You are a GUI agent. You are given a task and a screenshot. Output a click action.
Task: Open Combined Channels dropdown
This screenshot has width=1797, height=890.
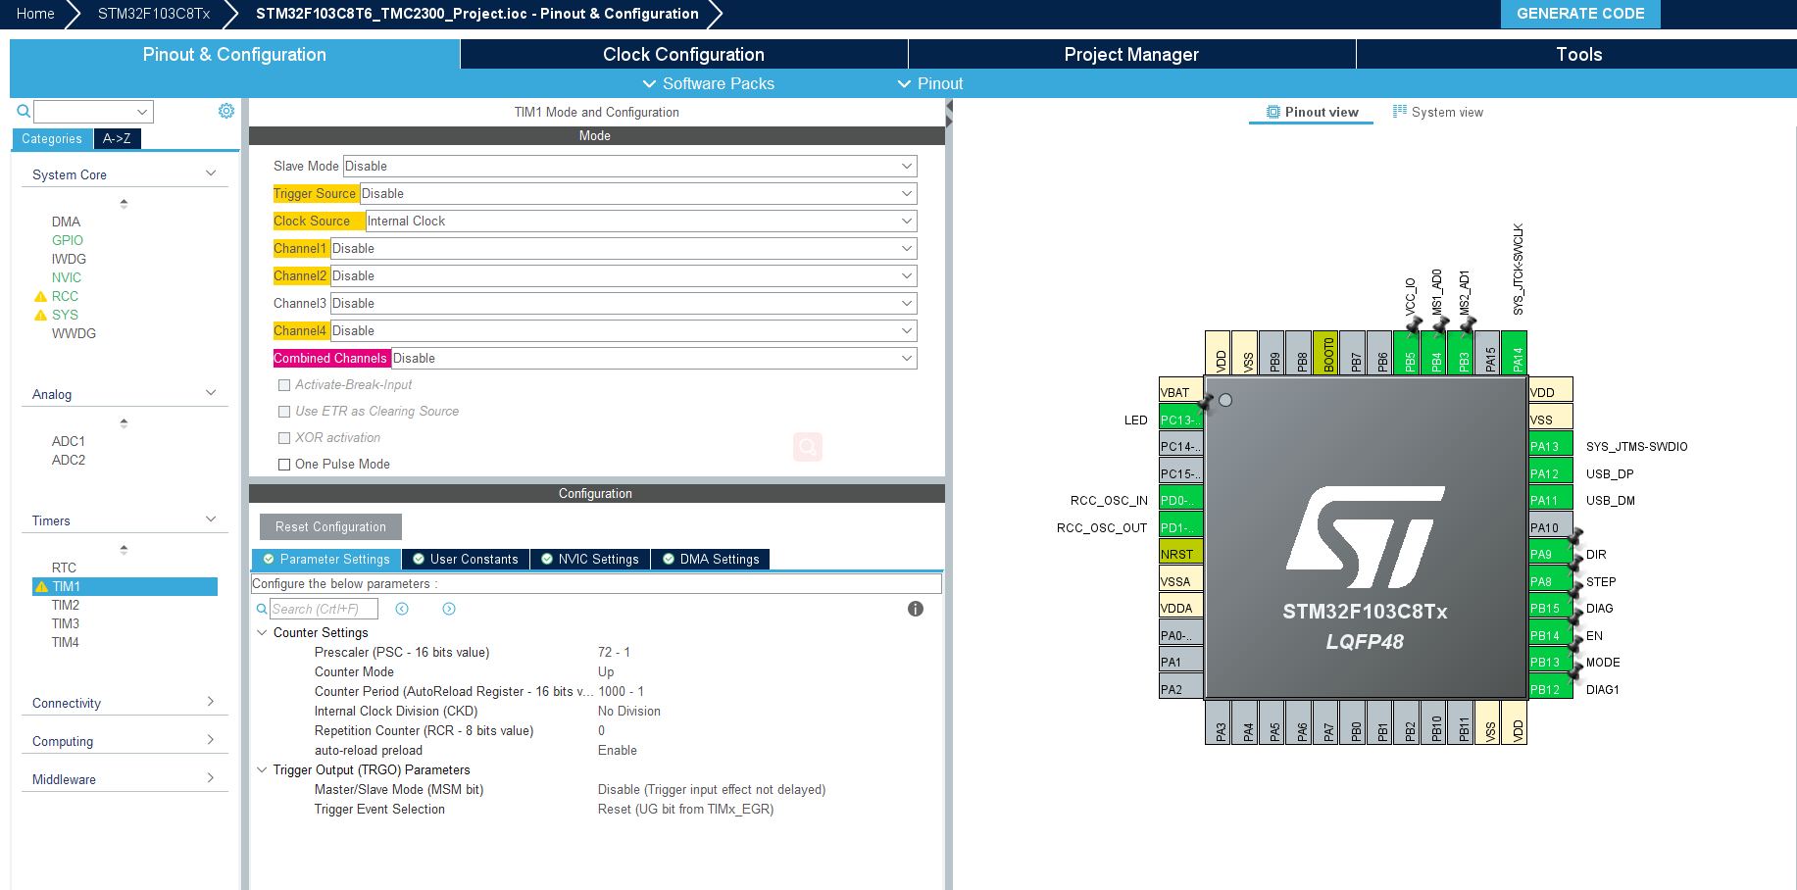(654, 359)
